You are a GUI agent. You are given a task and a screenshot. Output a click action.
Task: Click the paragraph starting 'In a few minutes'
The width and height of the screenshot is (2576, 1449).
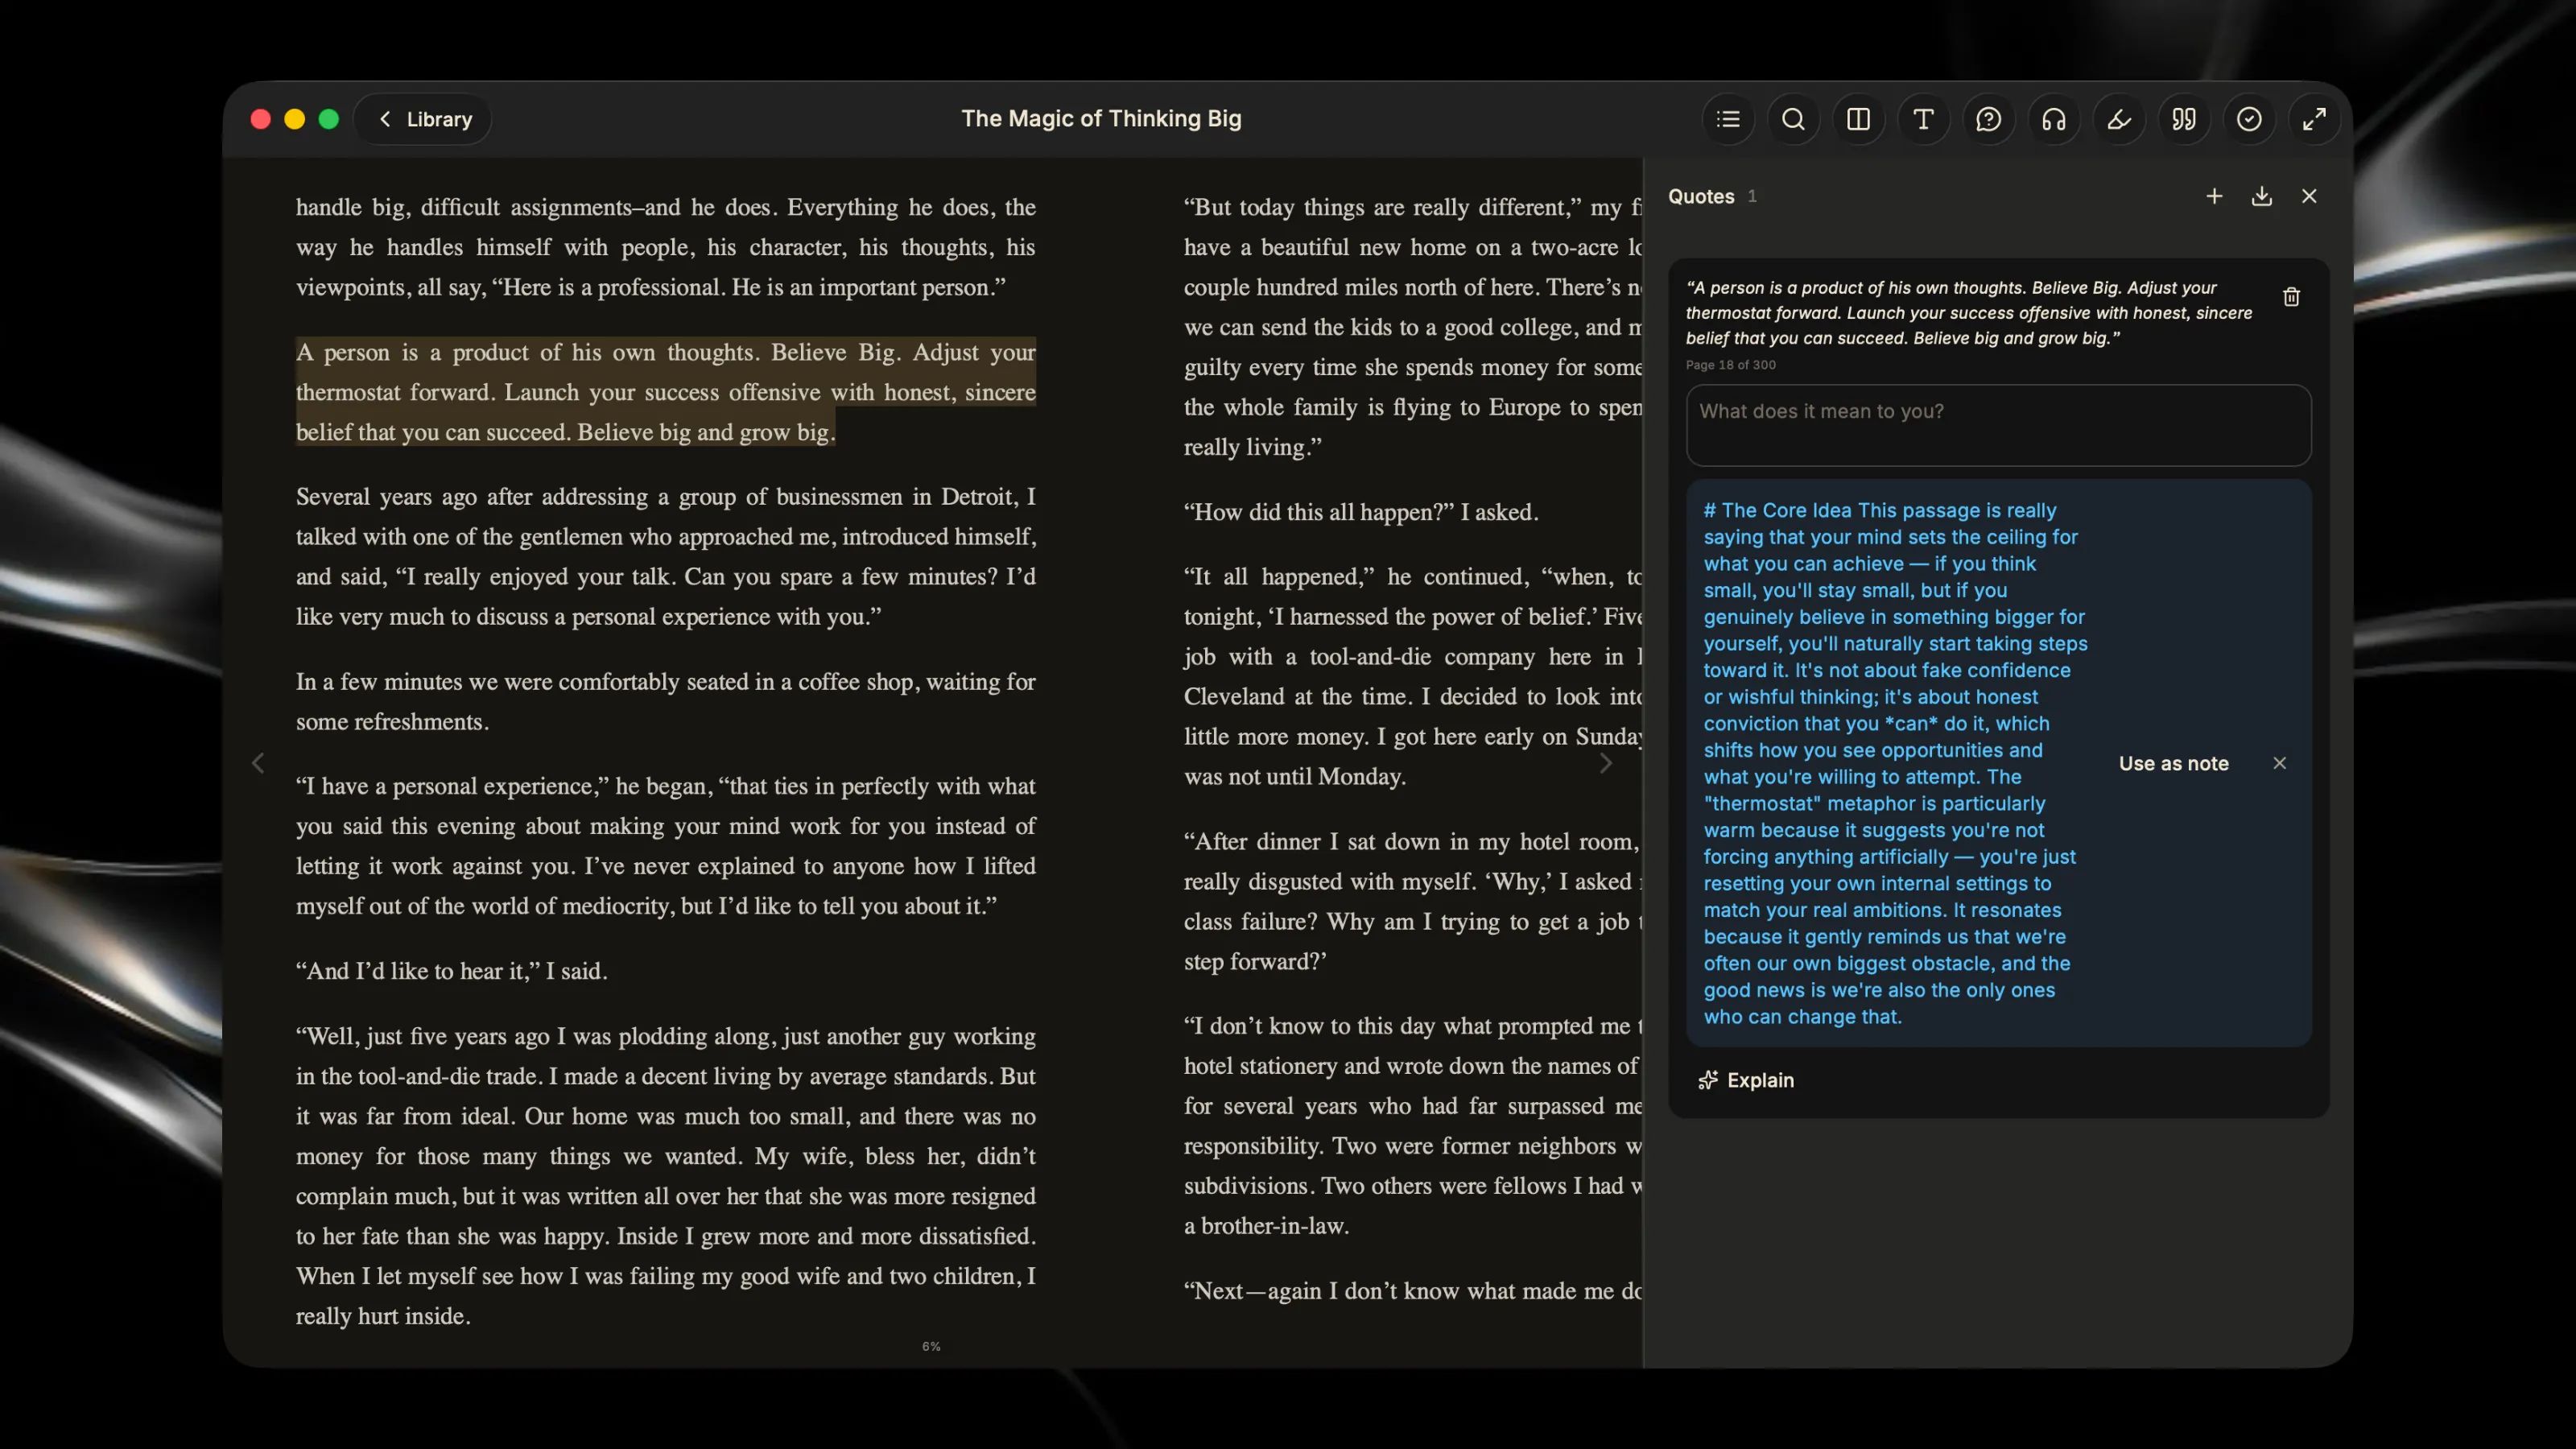[x=666, y=701]
